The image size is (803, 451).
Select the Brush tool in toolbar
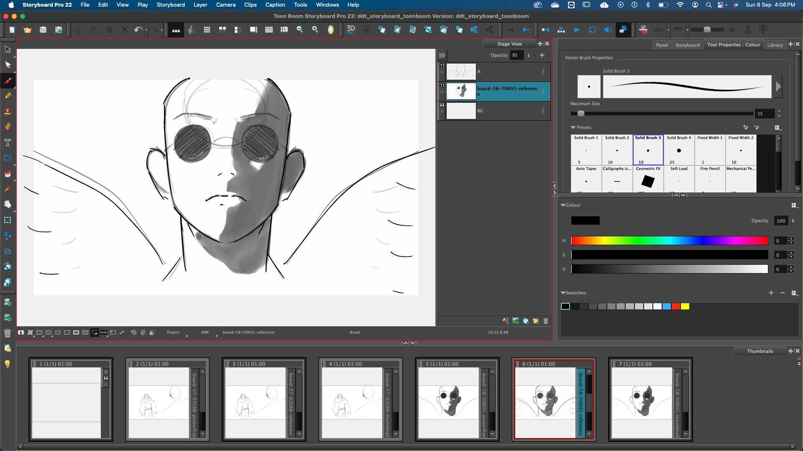tap(8, 81)
